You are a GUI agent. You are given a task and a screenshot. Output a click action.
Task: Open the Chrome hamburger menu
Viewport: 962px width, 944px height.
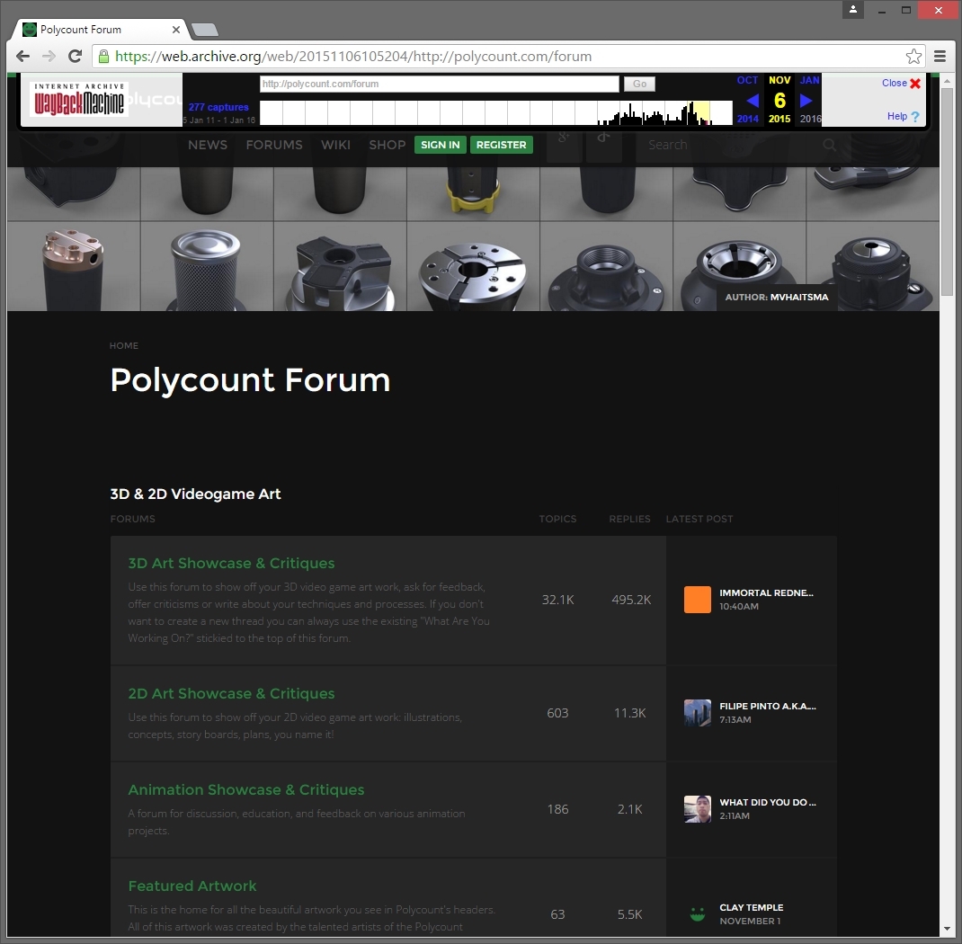(x=940, y=57)
